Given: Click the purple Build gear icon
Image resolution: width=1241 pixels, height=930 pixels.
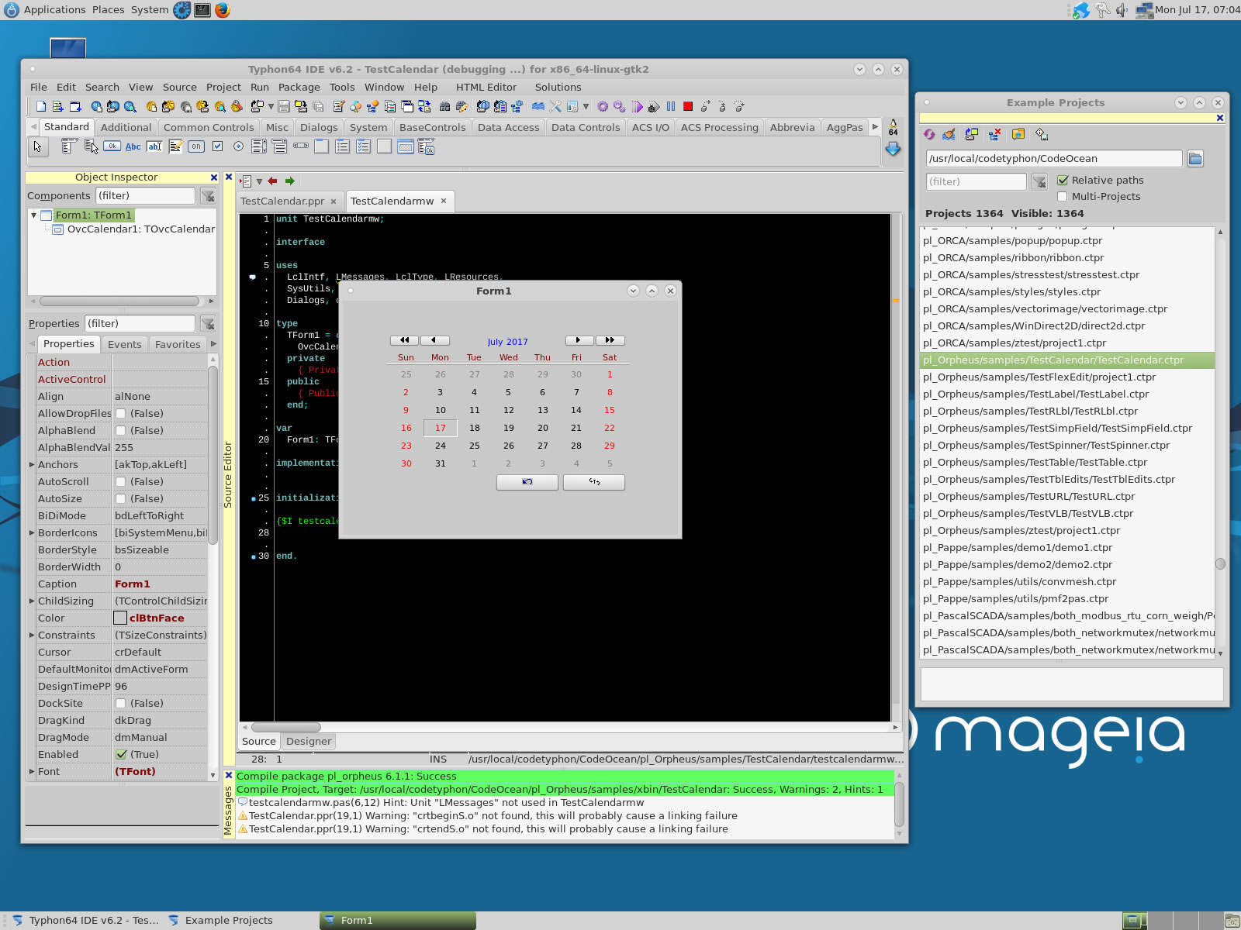Looking at the screenshot, I should click(602, 106).
